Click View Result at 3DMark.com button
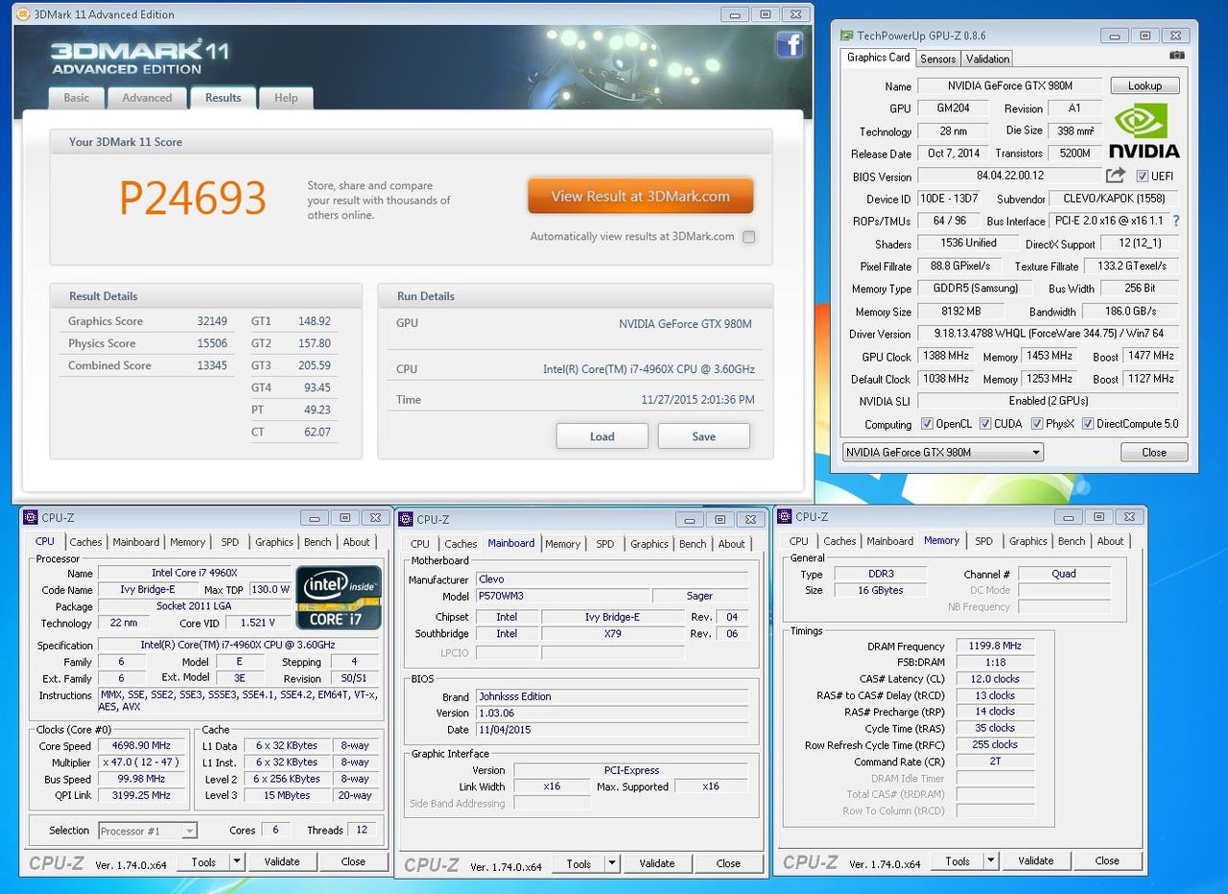The height and width of the screenshot is (894, 1228). tap(641, 196)
